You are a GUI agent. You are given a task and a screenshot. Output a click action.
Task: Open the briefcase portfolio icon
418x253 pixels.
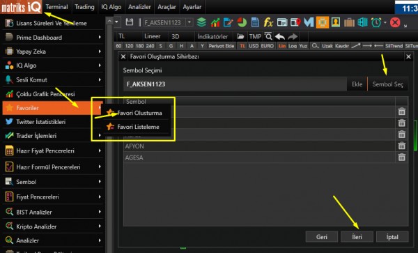click(349, 23)
